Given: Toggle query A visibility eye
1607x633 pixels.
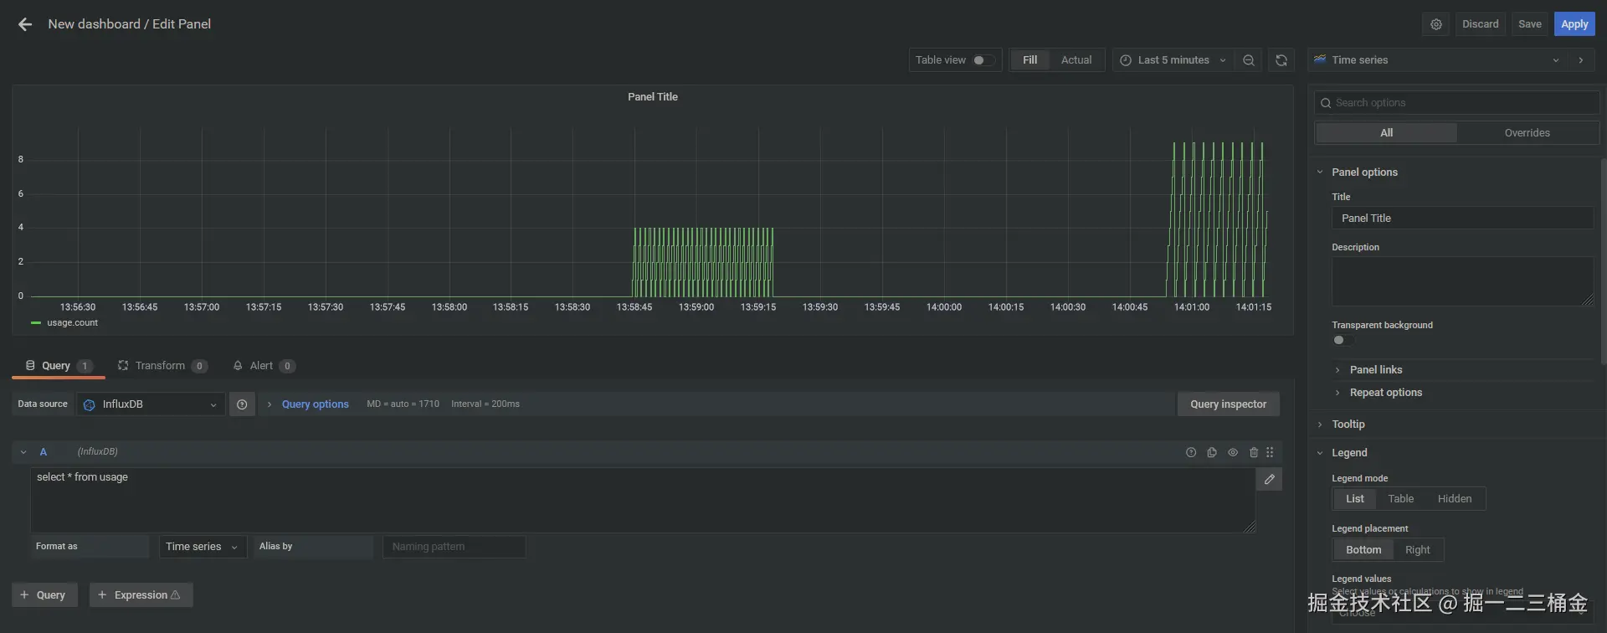Looking at the screenshot, I should (1233, 453).
